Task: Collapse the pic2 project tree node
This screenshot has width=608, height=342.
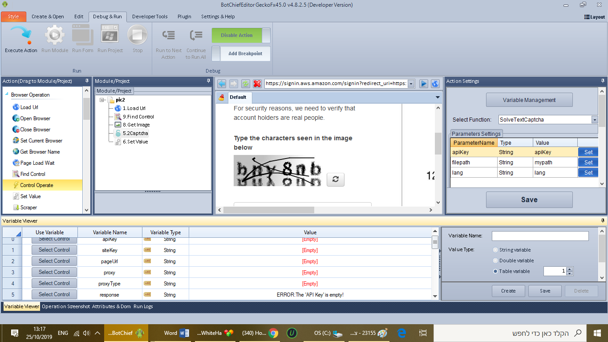Action: coord(102,100)
